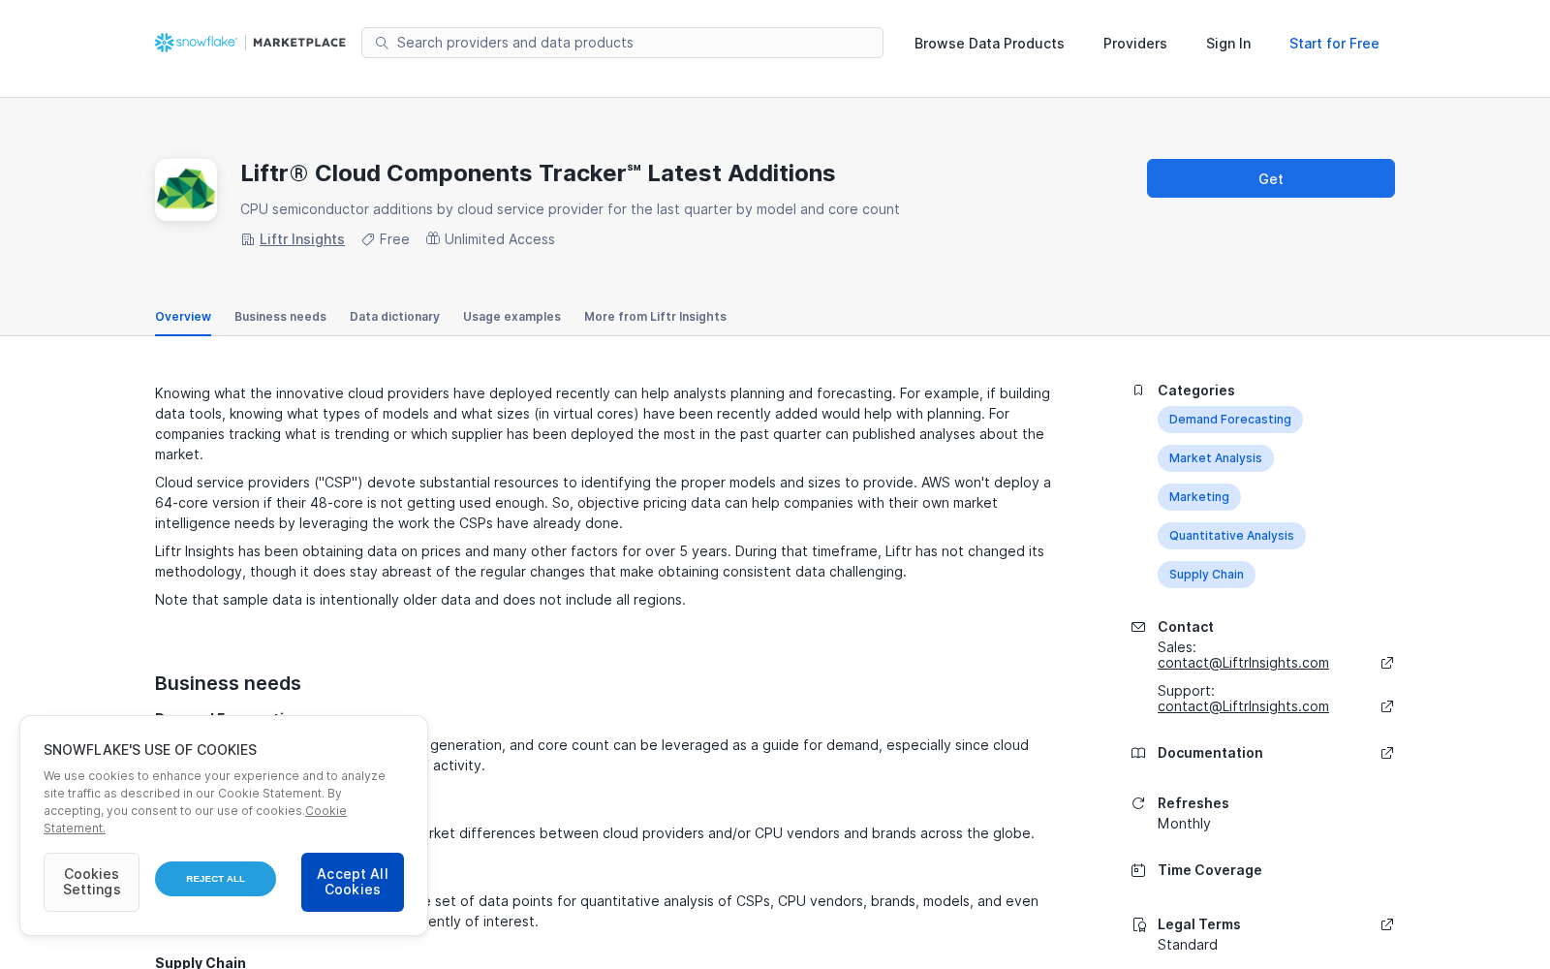Click the Supply Chain subheading text

pos(201,962)
